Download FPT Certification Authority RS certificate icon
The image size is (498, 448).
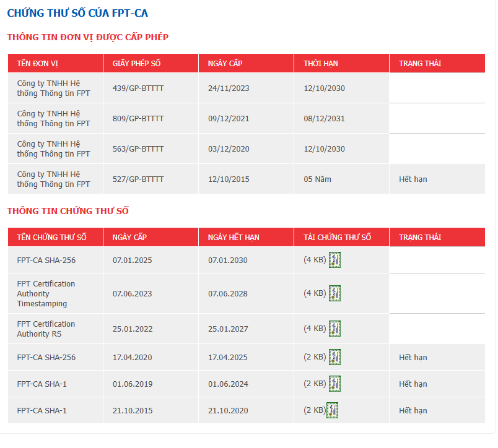[334, 329]
